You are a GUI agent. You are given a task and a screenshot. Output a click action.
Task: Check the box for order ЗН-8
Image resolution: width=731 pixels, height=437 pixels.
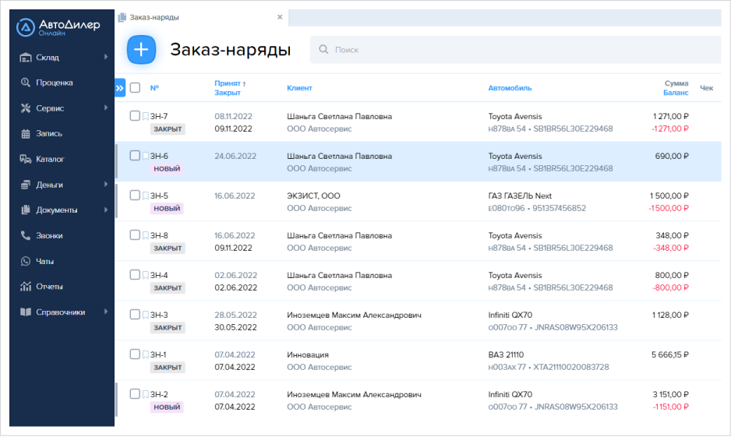click(135, 234)
